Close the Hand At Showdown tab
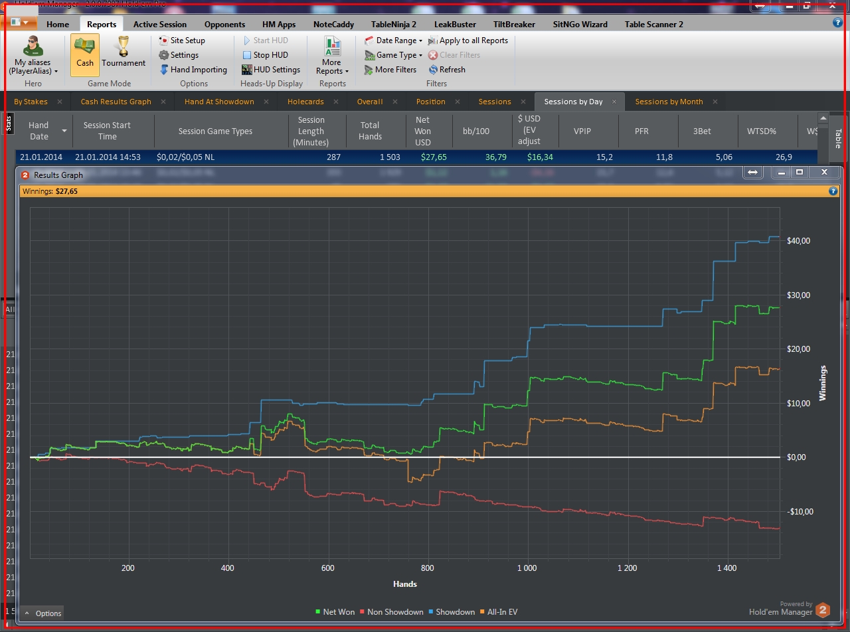This screenshot has height=632, width=850. click(x=266, y=102)
